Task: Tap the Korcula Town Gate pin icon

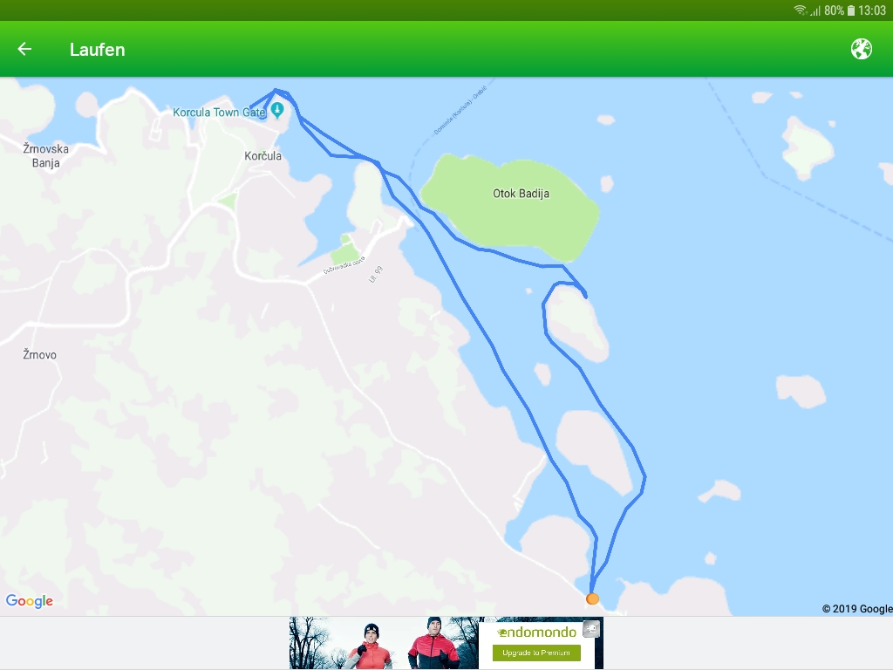Action: pos(277,110)
